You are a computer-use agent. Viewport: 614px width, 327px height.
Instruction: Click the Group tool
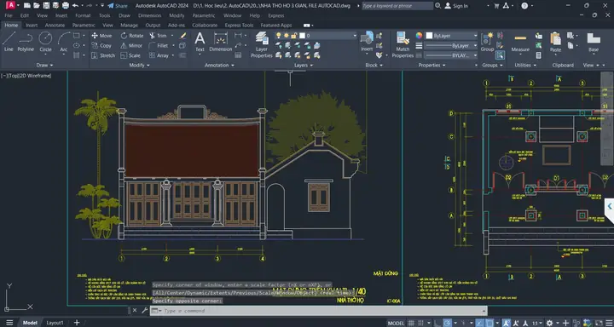(487, 42)
